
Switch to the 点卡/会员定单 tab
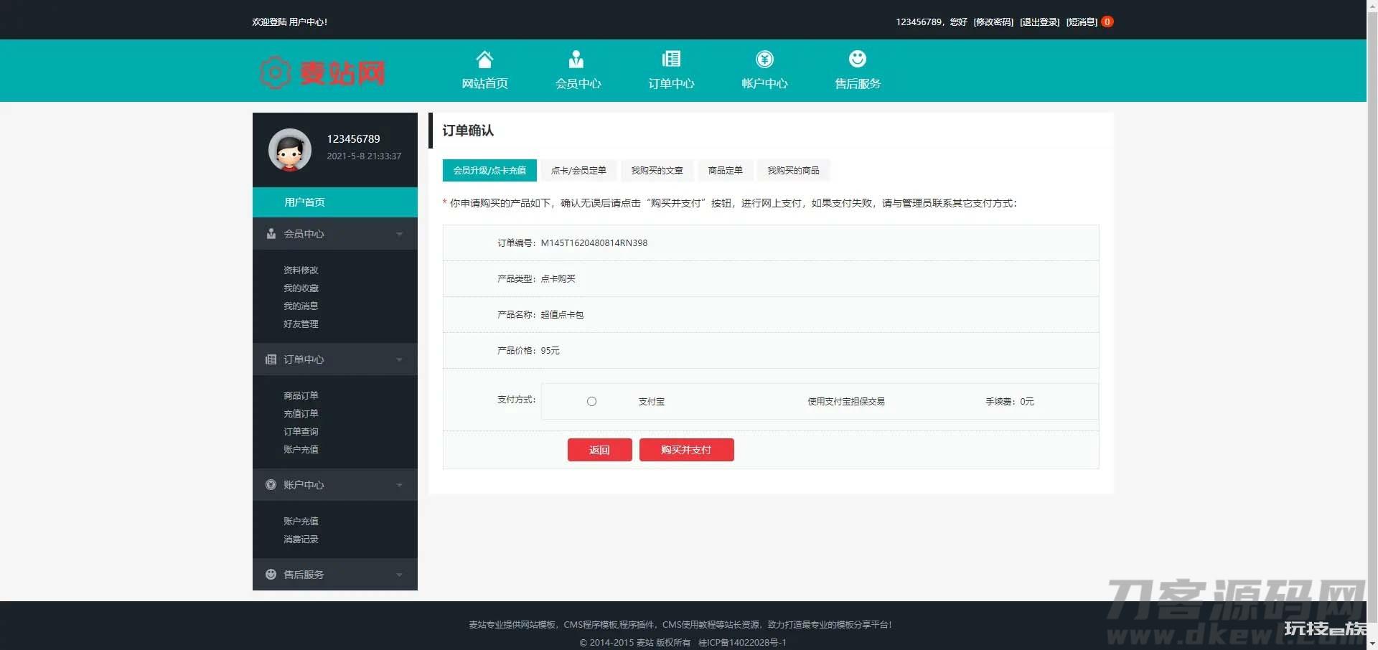578,170
